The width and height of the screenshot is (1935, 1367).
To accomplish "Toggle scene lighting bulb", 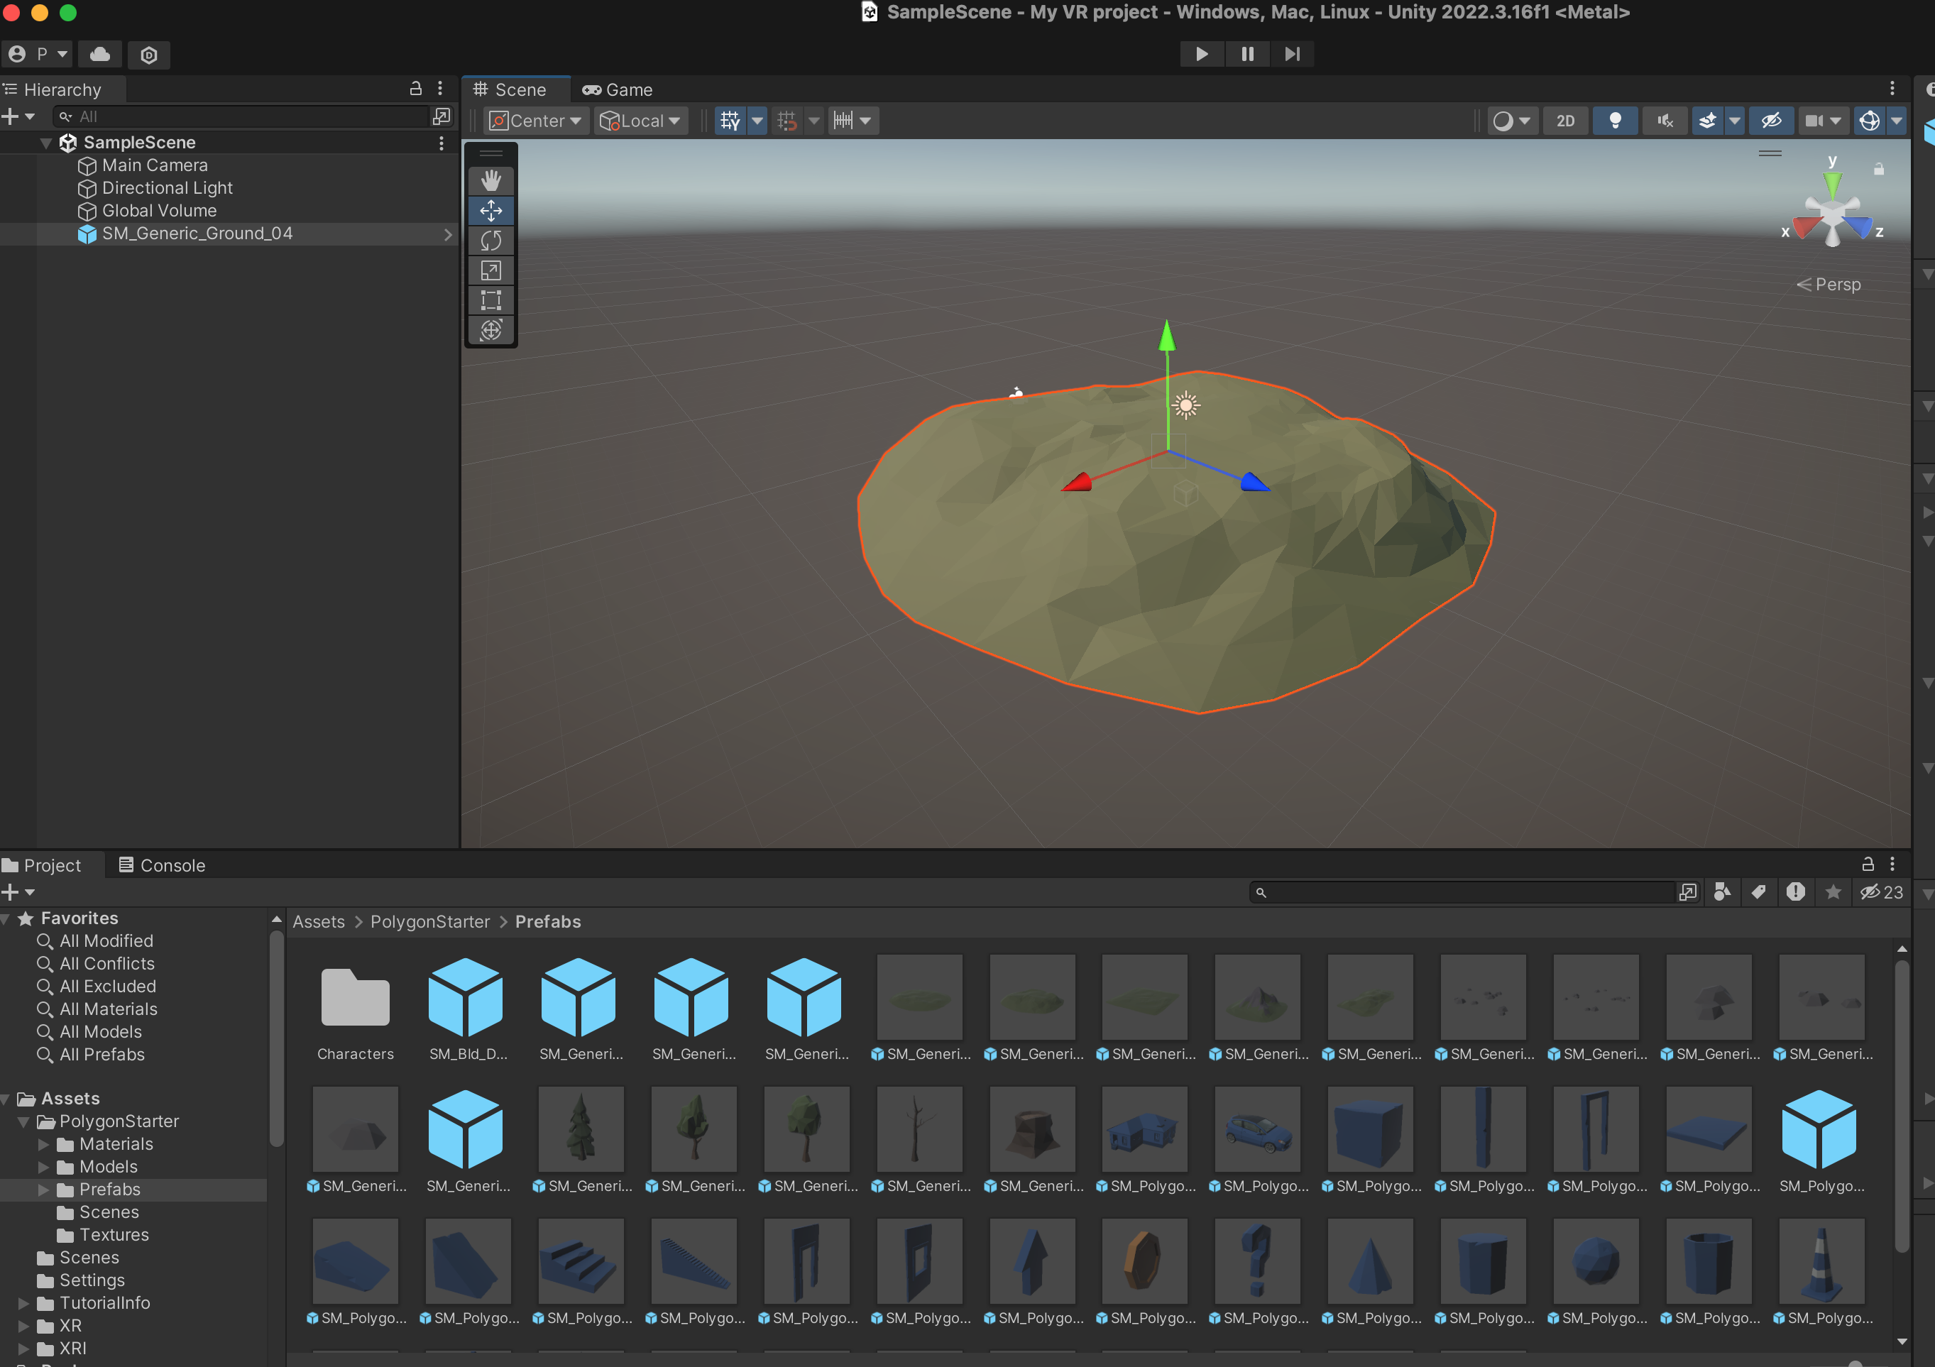I will point(1615,121).
